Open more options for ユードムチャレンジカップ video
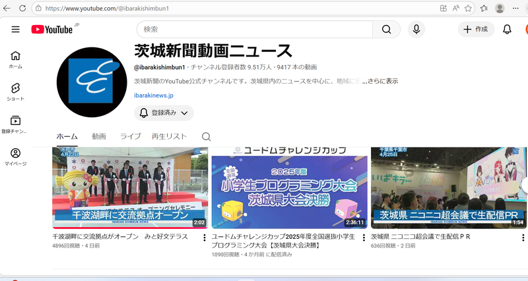The width and height of the screenshot is (528, 281). (x=364, y=238)
